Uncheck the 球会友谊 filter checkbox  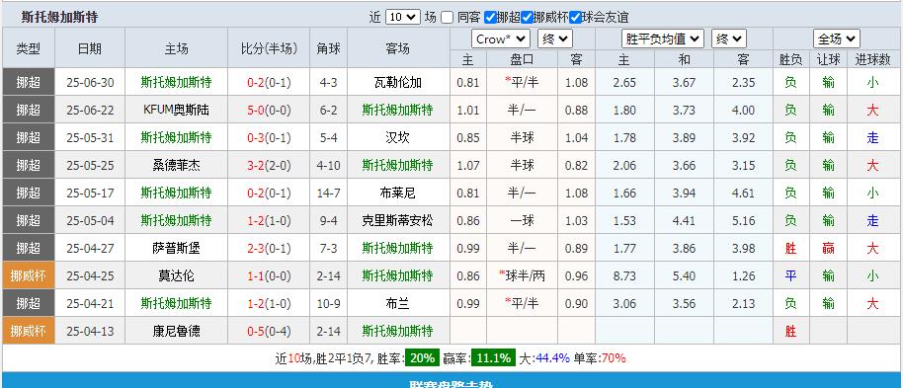tap(575, 17)
